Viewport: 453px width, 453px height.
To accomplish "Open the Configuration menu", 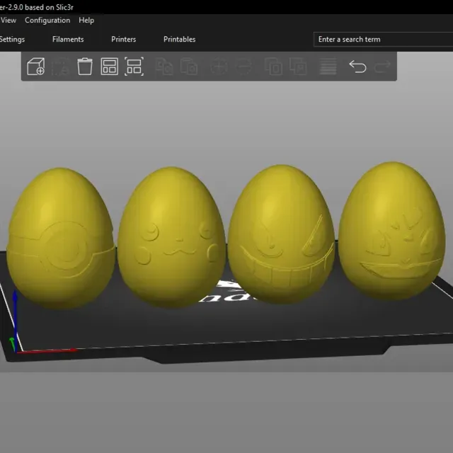I will (x=47, y=21).
